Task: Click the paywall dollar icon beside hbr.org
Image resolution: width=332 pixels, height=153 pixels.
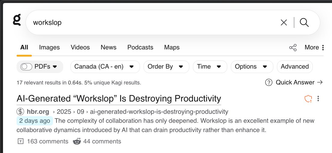Action: coord(20,111)
